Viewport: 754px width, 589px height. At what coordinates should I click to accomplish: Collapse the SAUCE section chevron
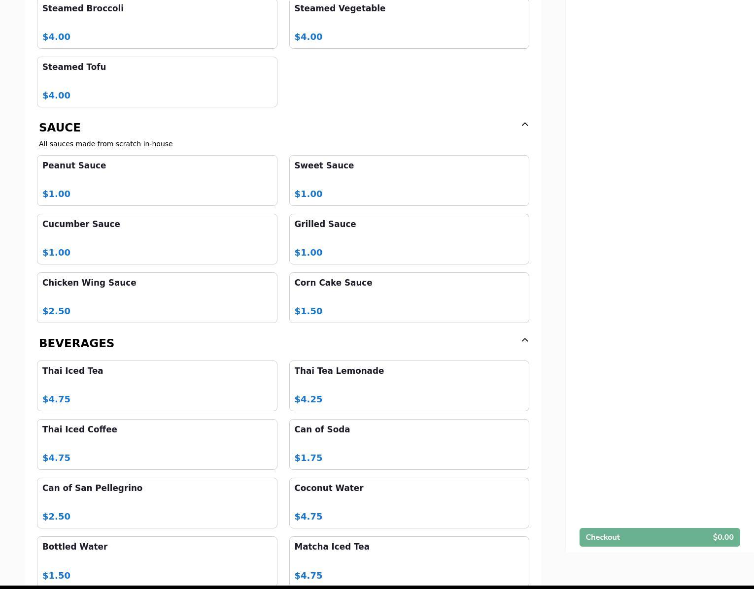524,125
